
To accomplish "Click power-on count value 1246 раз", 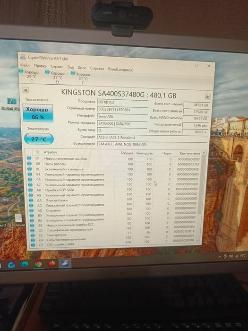I will 195,125.
